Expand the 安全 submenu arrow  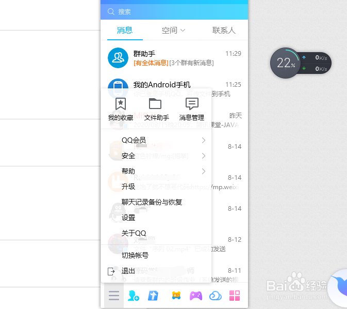click(x=204, y=156)
